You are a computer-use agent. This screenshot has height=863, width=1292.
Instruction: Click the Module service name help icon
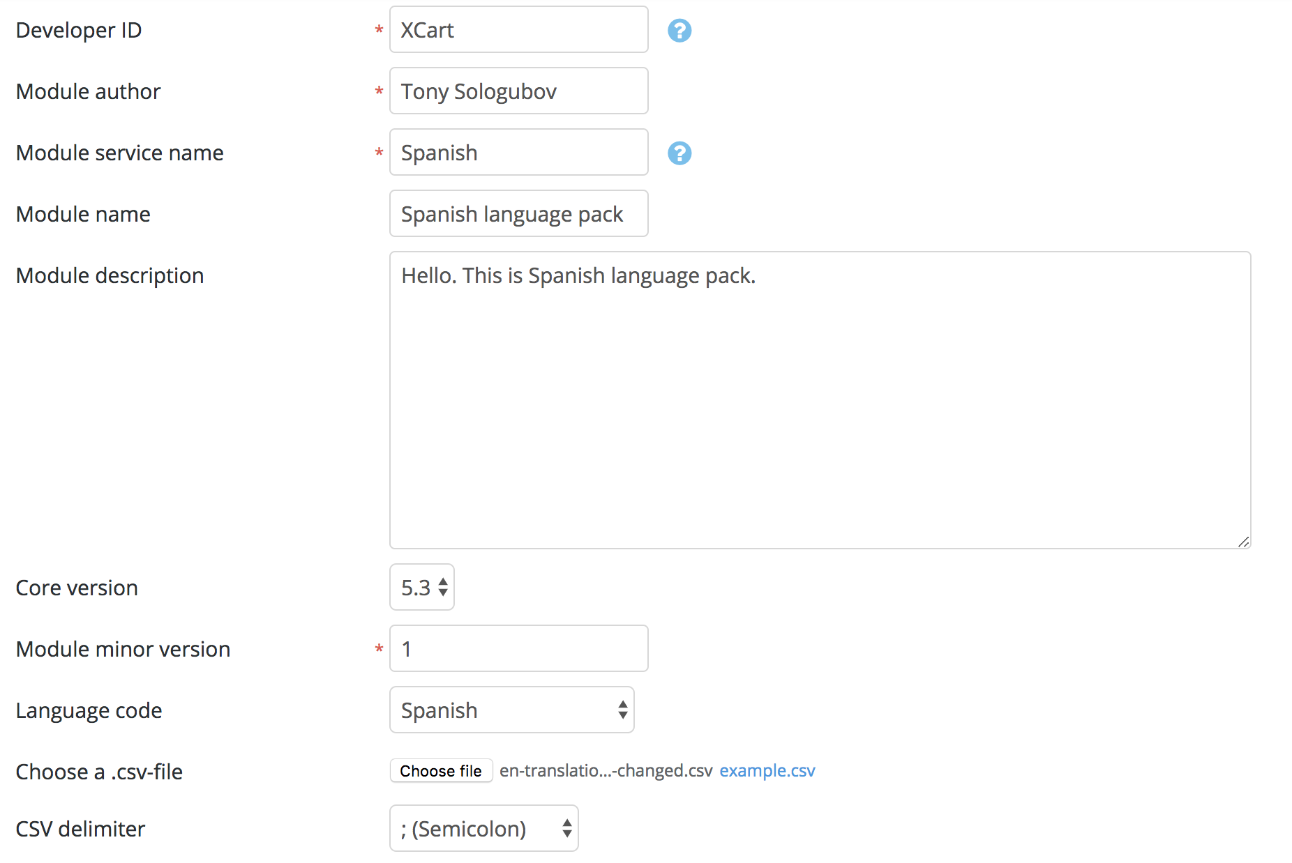click(x=679, y=153)
